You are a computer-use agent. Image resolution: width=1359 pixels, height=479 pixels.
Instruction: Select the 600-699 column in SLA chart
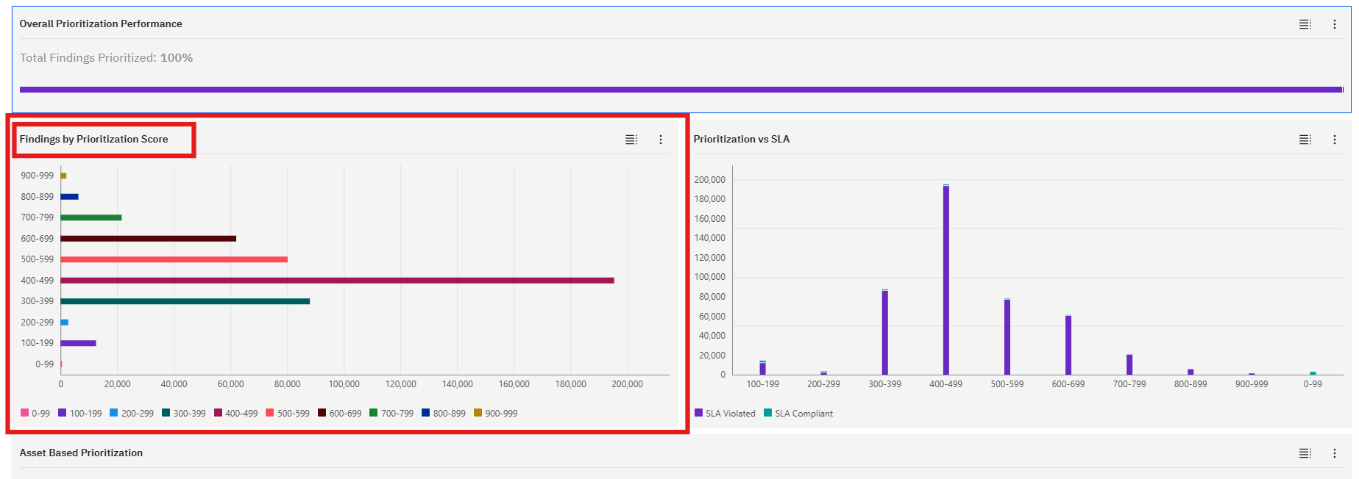click(x=1068, y=345)
